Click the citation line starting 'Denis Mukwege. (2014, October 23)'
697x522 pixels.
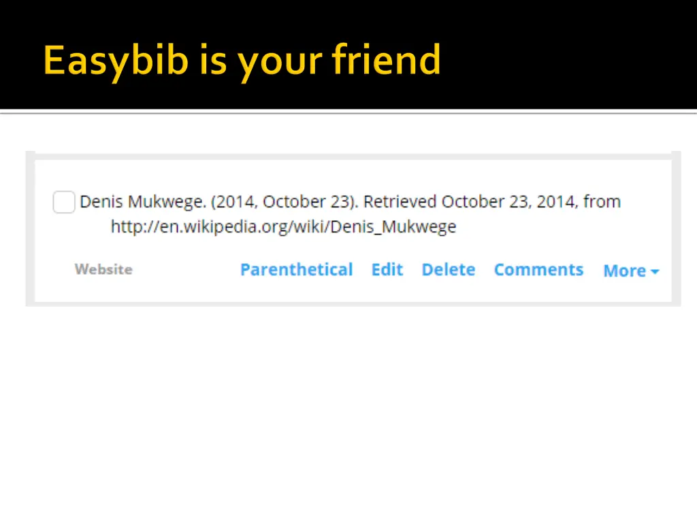(x=351, y=201)
